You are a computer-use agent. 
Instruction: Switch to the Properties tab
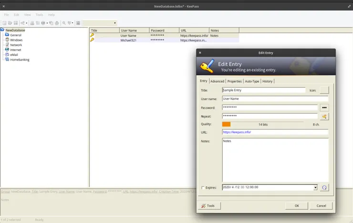click(234, 81)
